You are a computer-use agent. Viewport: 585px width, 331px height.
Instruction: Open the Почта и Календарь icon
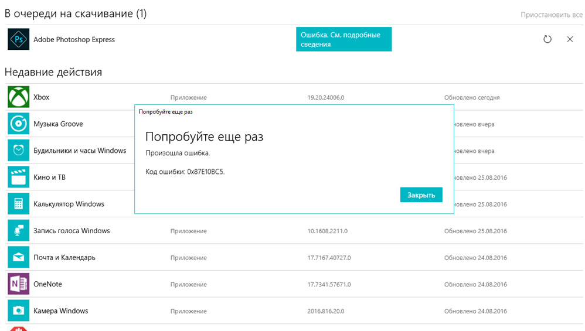18,257
